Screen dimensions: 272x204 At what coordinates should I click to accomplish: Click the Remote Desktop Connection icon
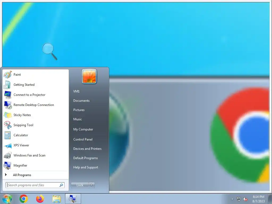[x=8, y=105]
